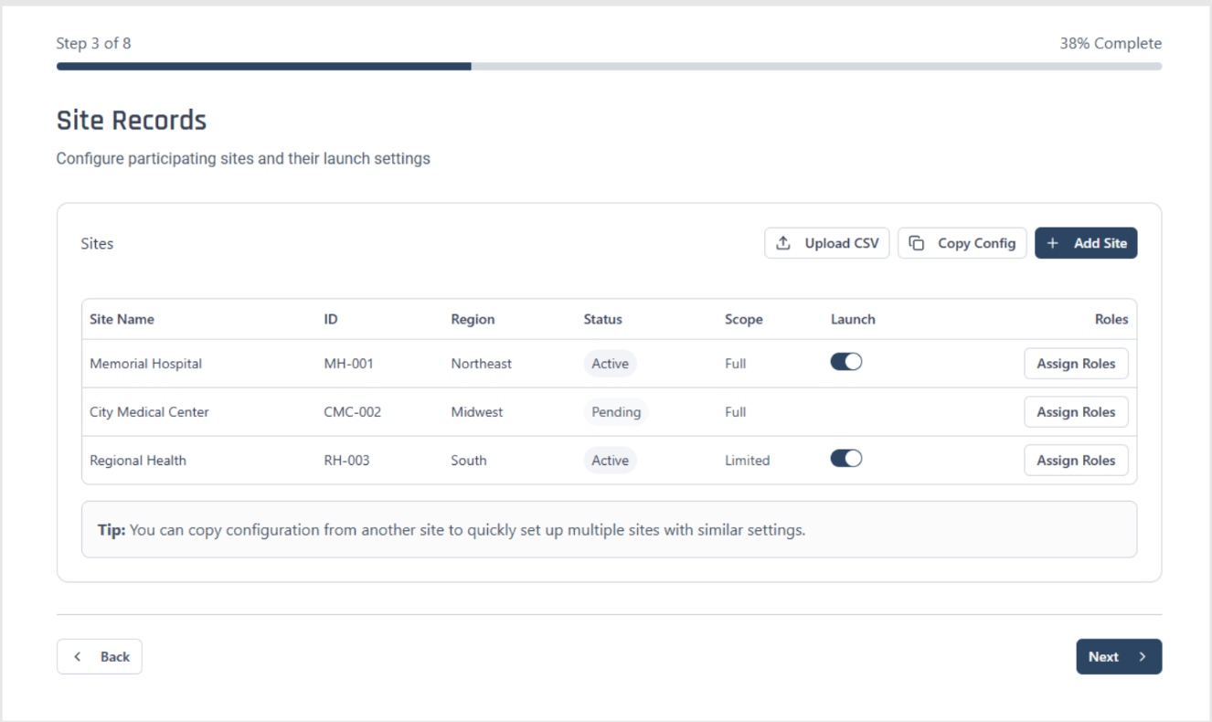Select the Site Records heading
This screenshot has height=722, width=1212.
click(x=132, y=121)
